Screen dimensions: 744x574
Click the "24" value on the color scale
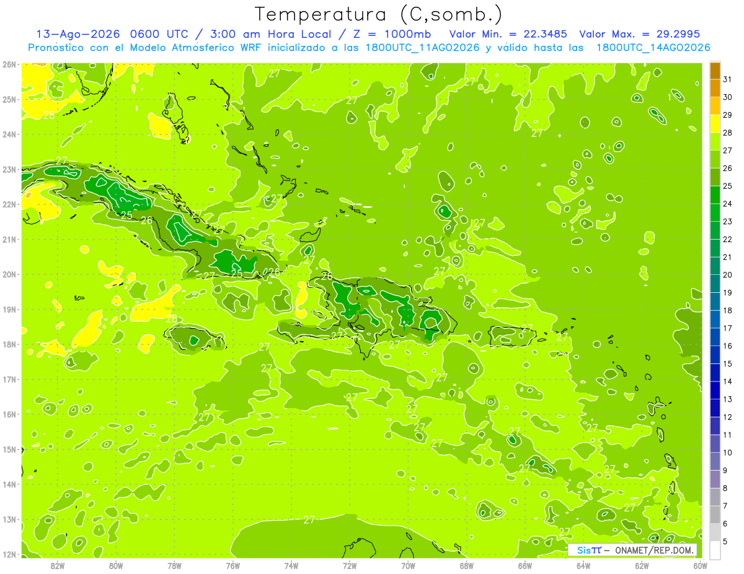coord(727,204)
